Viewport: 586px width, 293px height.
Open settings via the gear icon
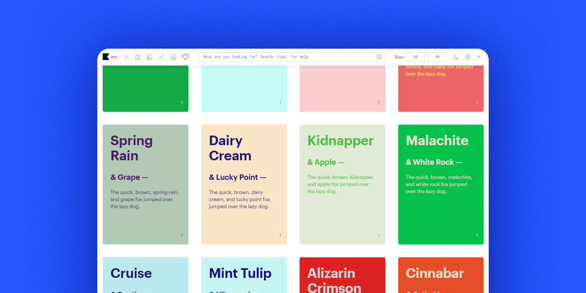[x=468, y=57]
